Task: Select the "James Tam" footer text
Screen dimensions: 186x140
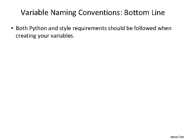Action: click(177, 137)
